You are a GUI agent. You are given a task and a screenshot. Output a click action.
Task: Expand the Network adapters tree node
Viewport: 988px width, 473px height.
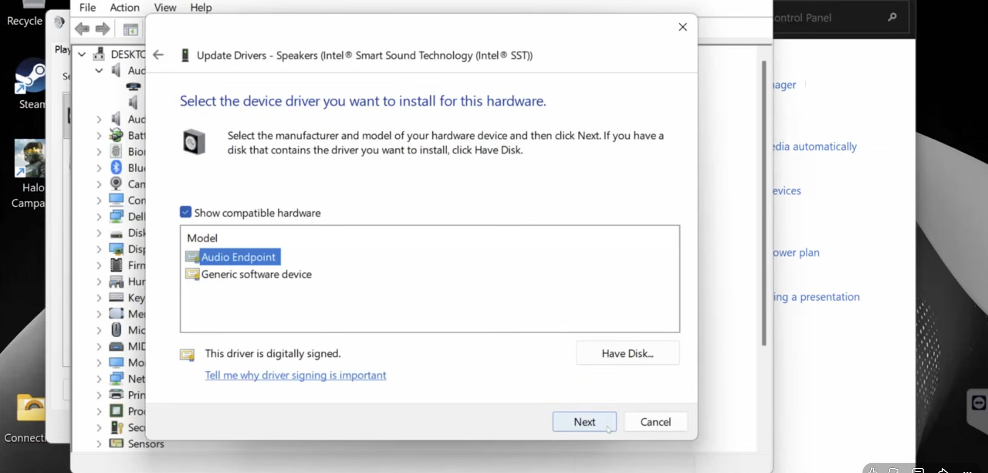coord(99,379)
